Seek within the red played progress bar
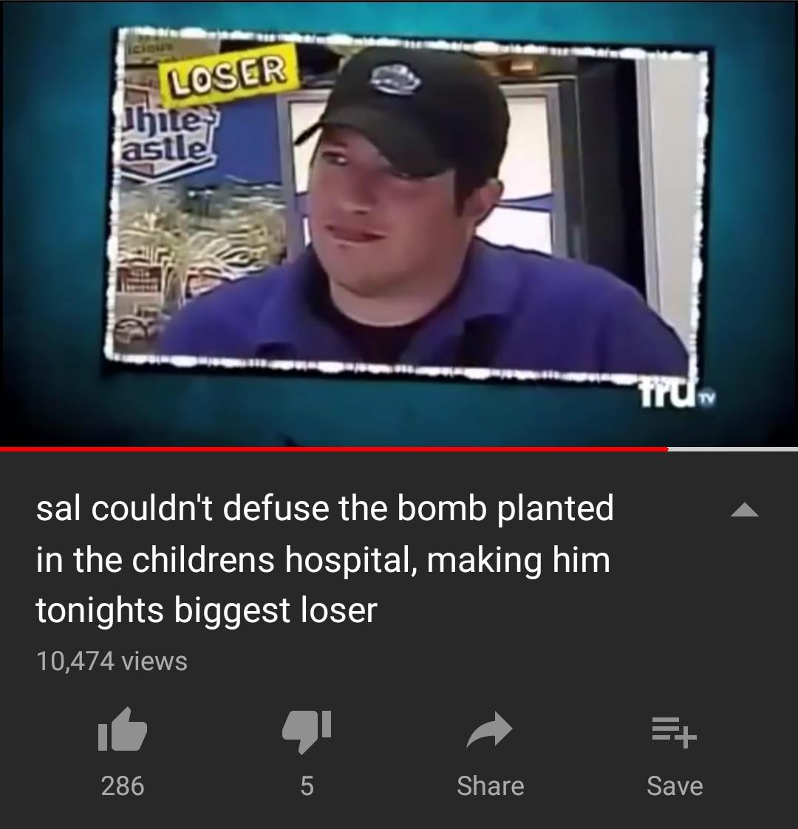The image size is (798, 829). click(334, 449)
